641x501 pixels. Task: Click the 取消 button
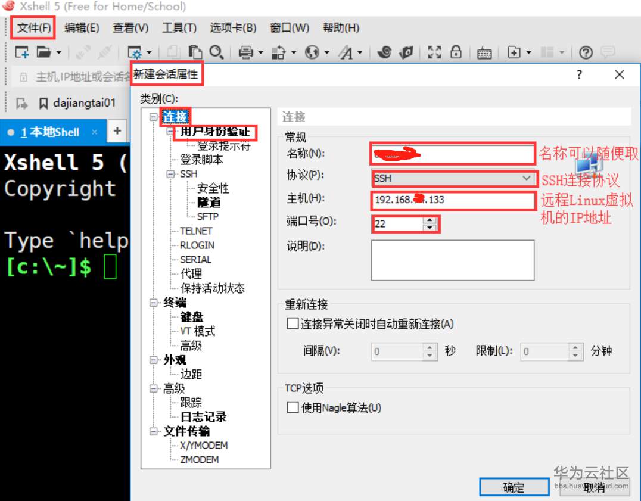pyautogui.click(x=594, y=487)
